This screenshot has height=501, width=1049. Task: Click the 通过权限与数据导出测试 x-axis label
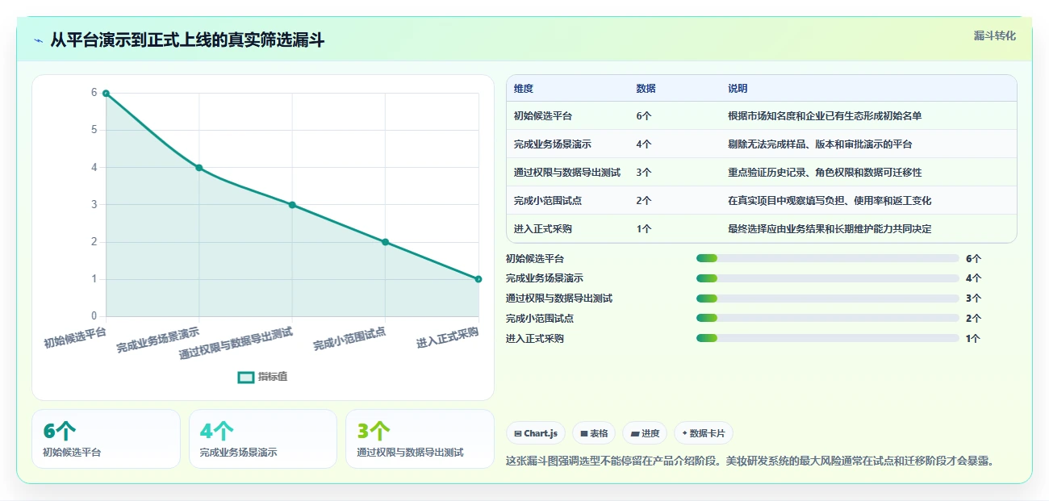(236, 344)
